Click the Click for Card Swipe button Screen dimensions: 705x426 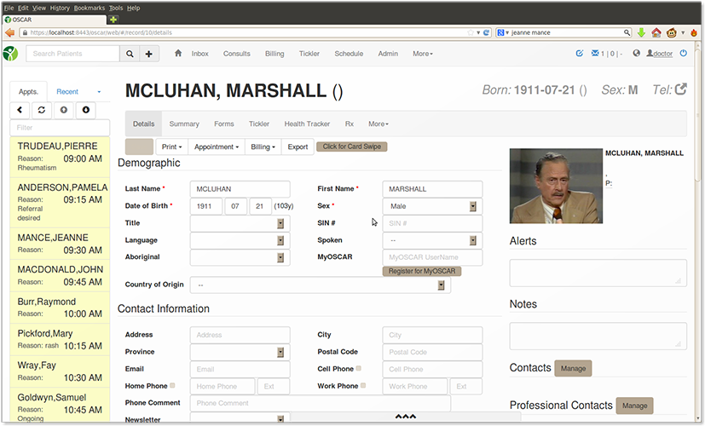[351, 147]
